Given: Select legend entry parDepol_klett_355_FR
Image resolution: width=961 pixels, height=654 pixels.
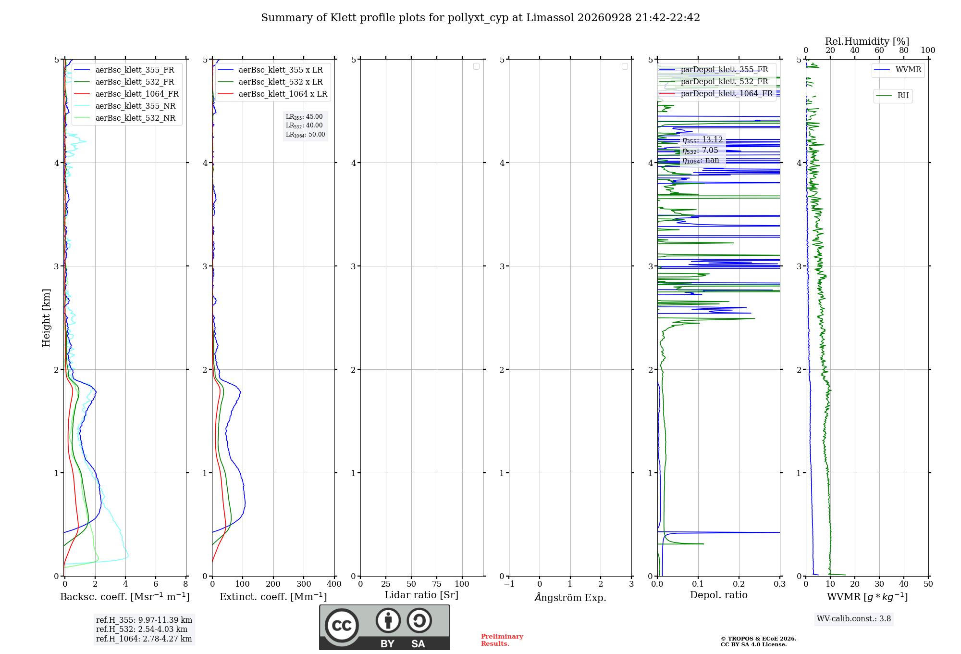Looking at the screenshot, I should coord(716,70).
